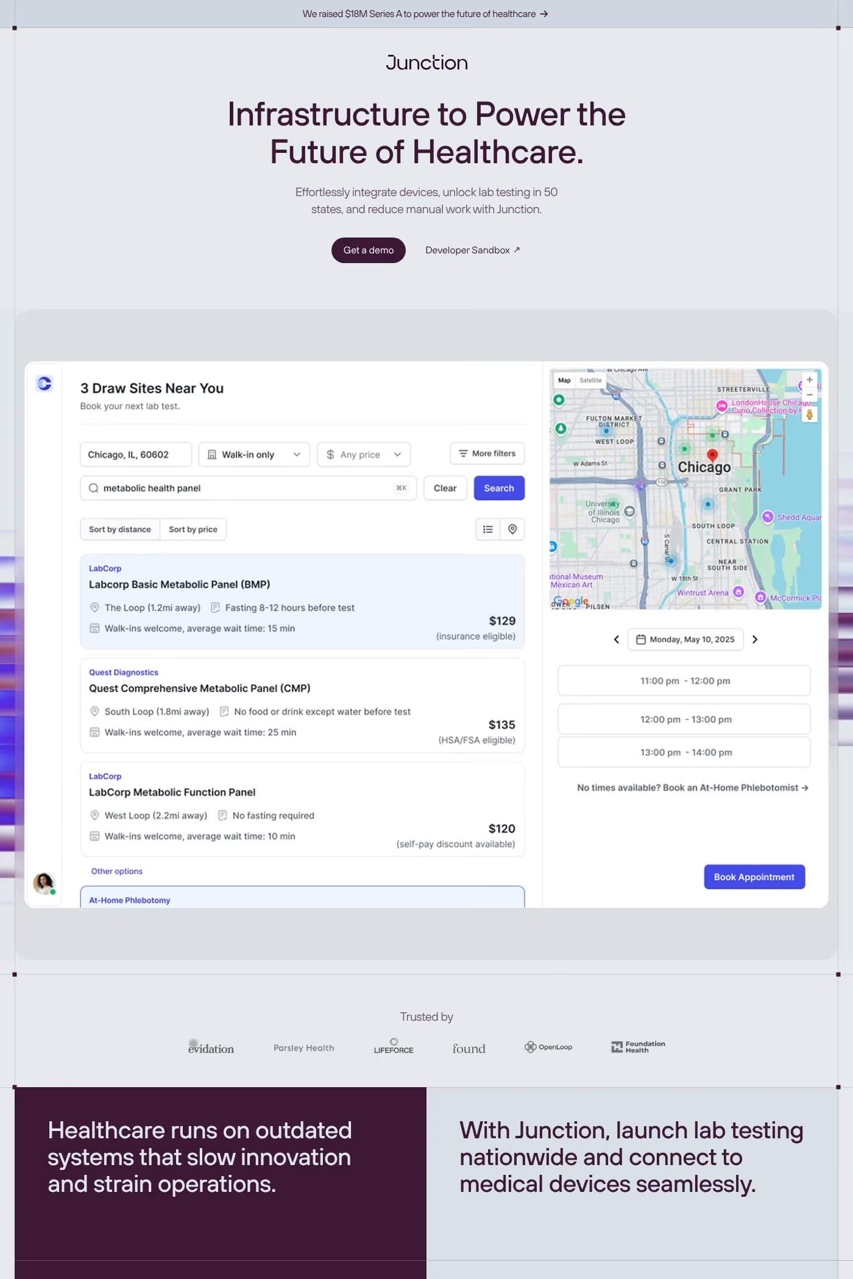The width and height of the screenshot is (853, 1279).
Task: Go to the previous date with left chevron
Action: (x=616, y=639)
